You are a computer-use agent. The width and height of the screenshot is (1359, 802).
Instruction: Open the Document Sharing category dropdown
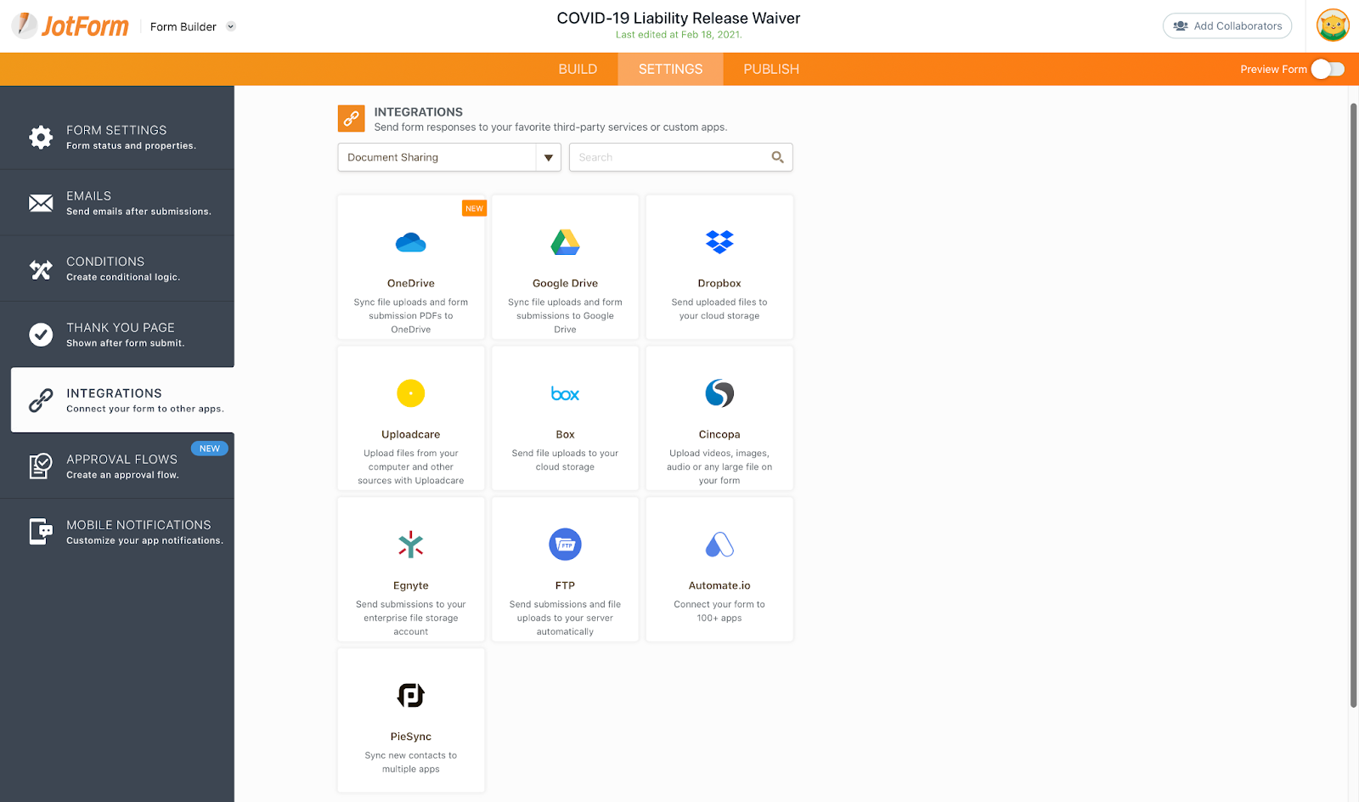pos(449,157)
